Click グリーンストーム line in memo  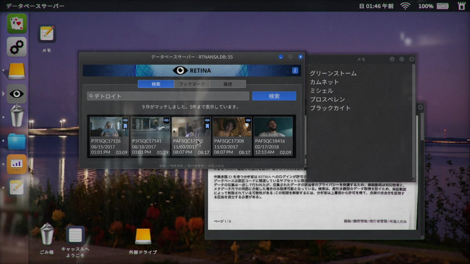point(333,73)
